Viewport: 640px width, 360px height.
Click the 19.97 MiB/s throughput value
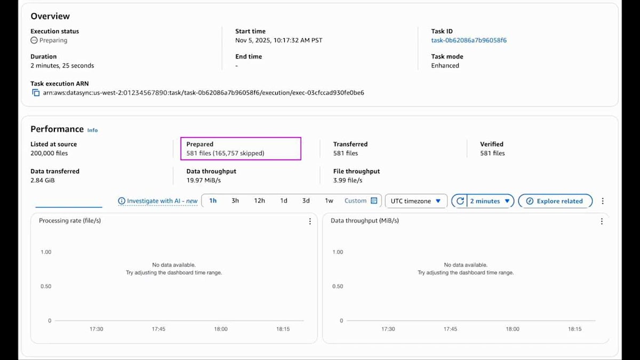coord(205,181)
